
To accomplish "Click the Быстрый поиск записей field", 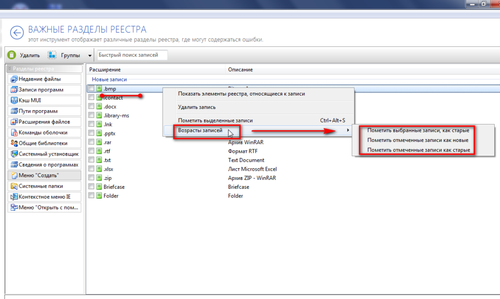I will 132,55.
